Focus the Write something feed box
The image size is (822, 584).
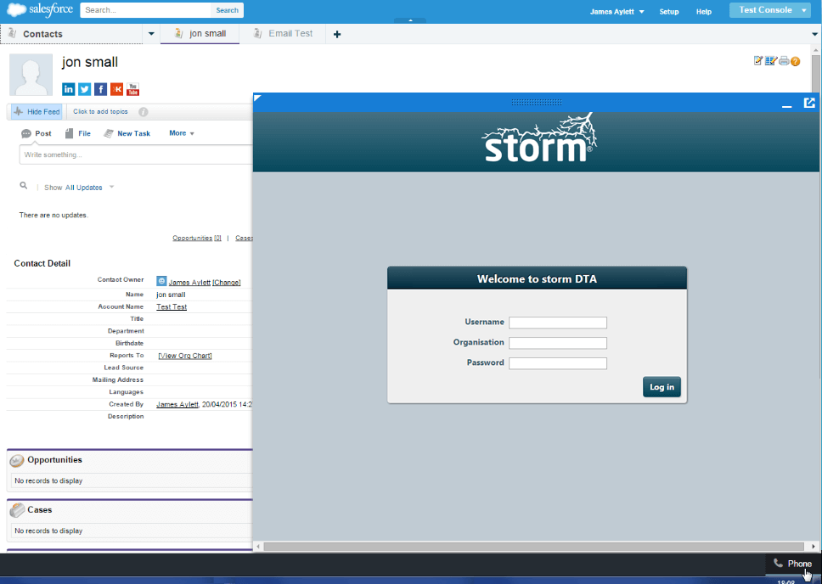(137, 154)
